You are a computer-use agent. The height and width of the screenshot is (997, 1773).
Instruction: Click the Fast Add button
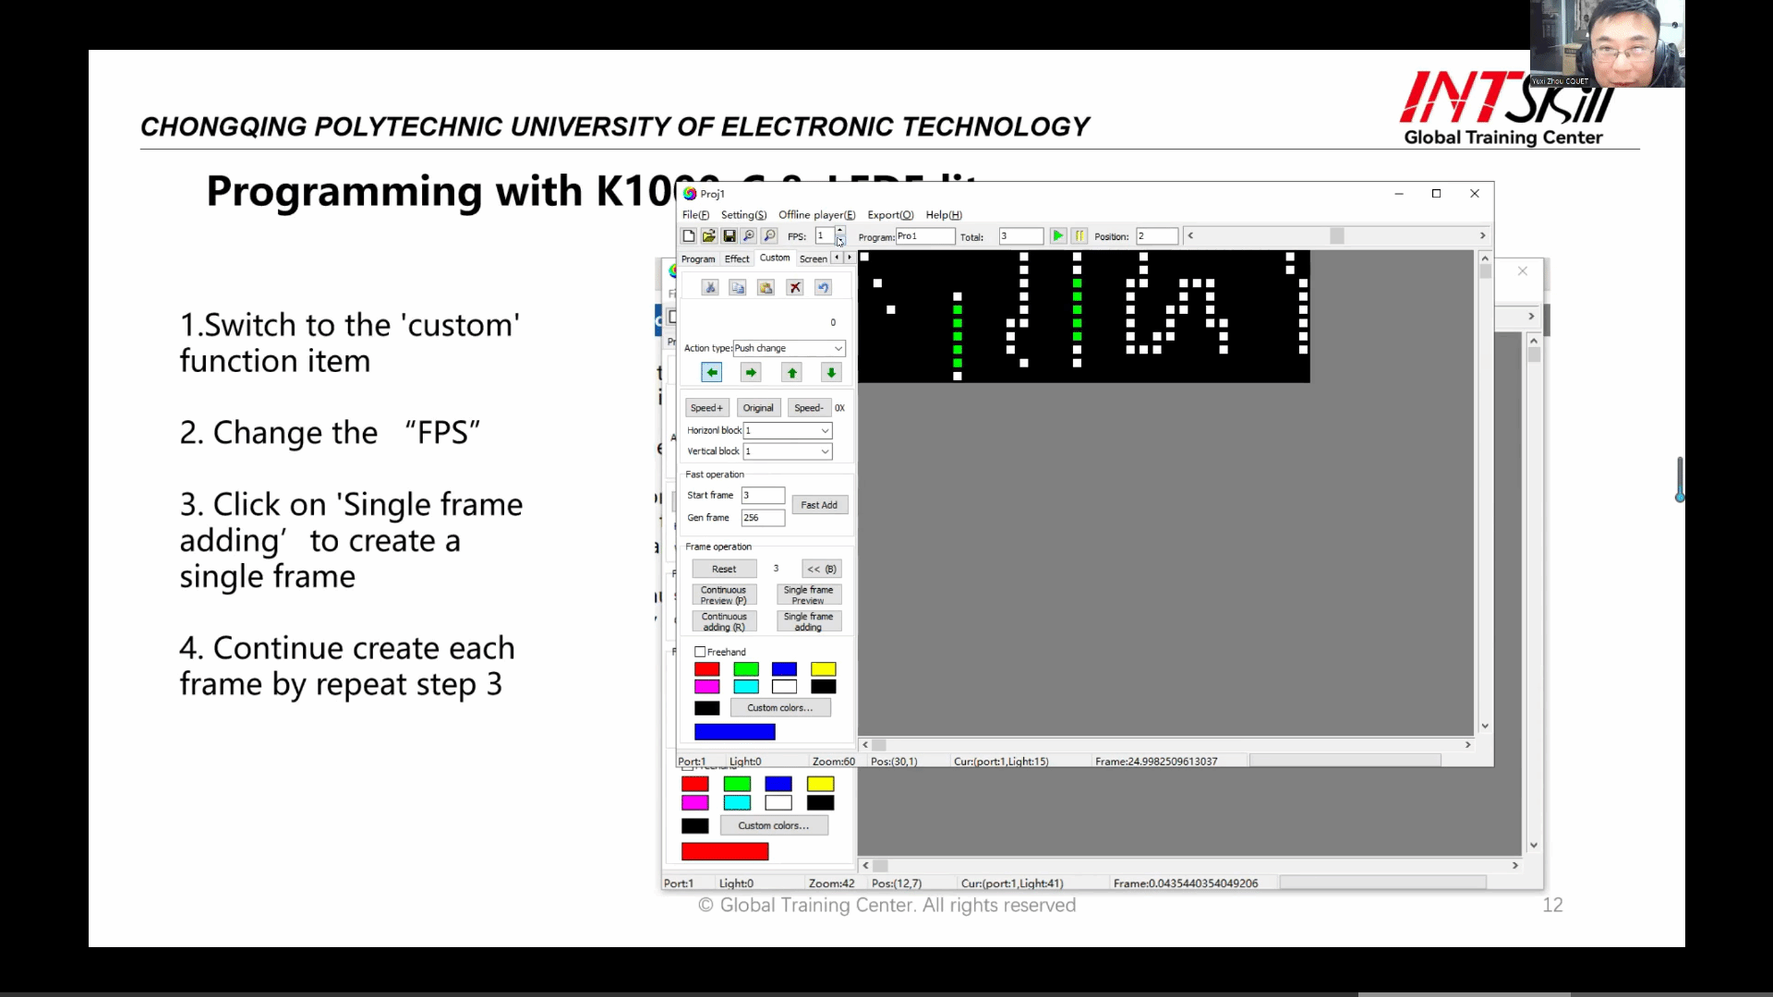(x=819, y=505)
